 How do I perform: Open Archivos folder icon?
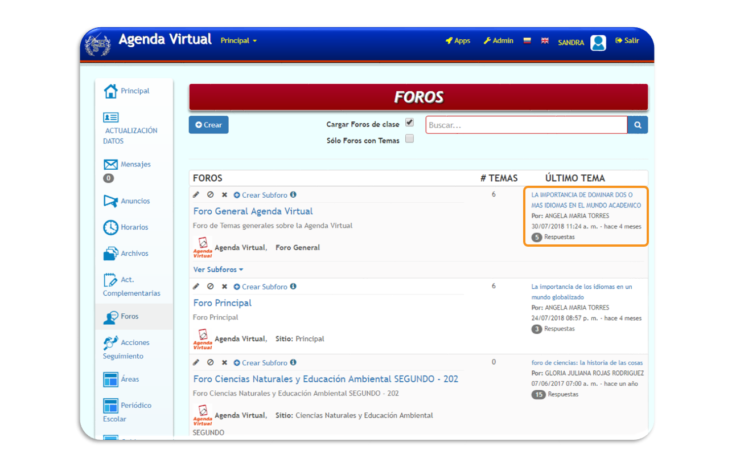(x=110, y=254)
